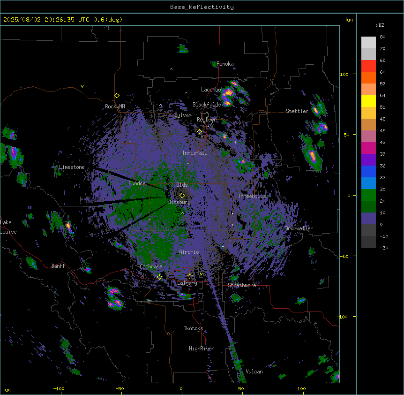Click the Blackfalds label
This screenshot has width=404, height=395.
pyautogui.click(x=207, y=105)
